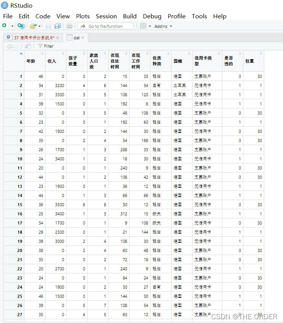Click the show in new window icon

coord(28,46)
